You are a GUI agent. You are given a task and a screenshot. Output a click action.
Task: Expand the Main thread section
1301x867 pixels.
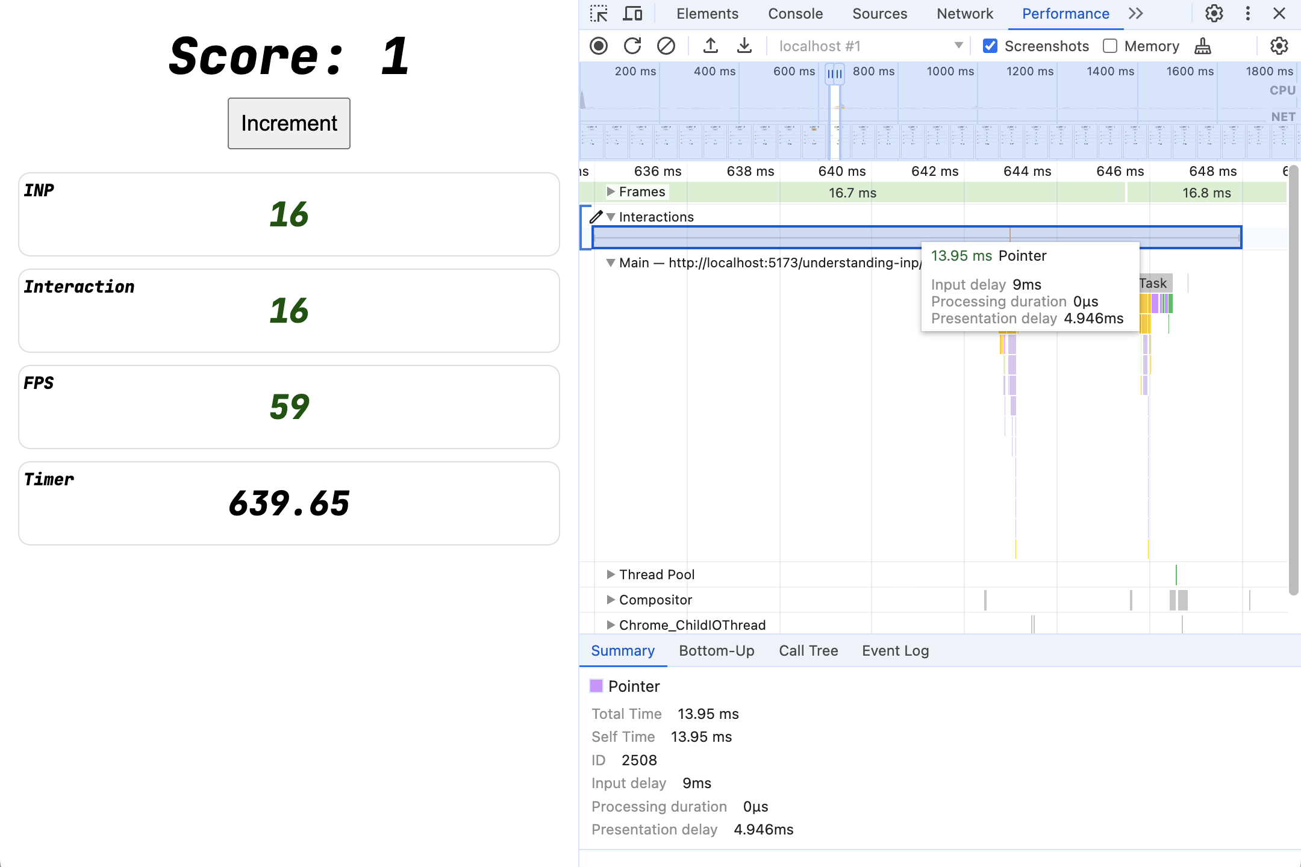[610, 261]
